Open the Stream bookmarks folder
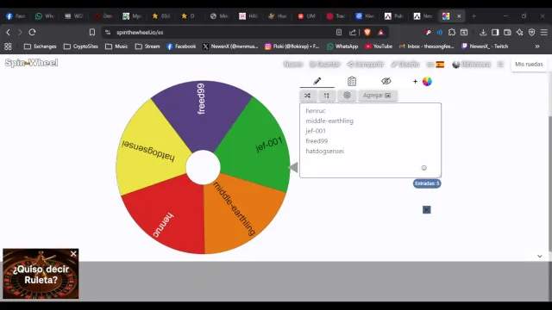Image resolution: width=552 pixels, height=310 pixels. pyautogui.click(x=147, y=46)
